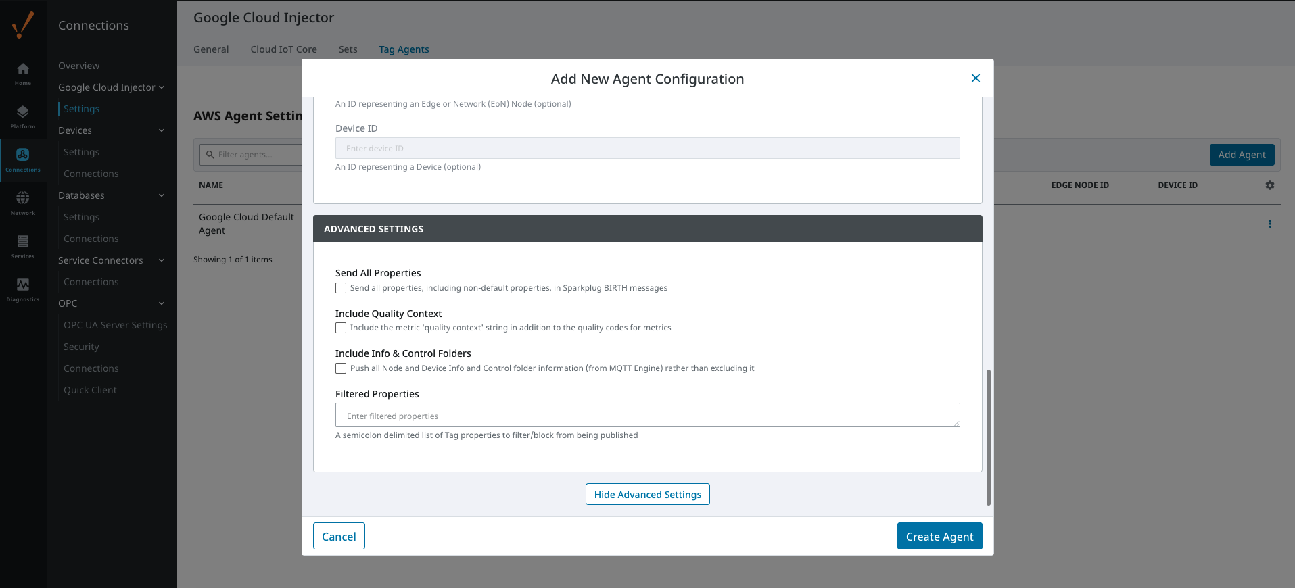This screenshot has height=588, width=1295.
Task: Click the Platform icon in sidebar
Action: coord(23,112)
